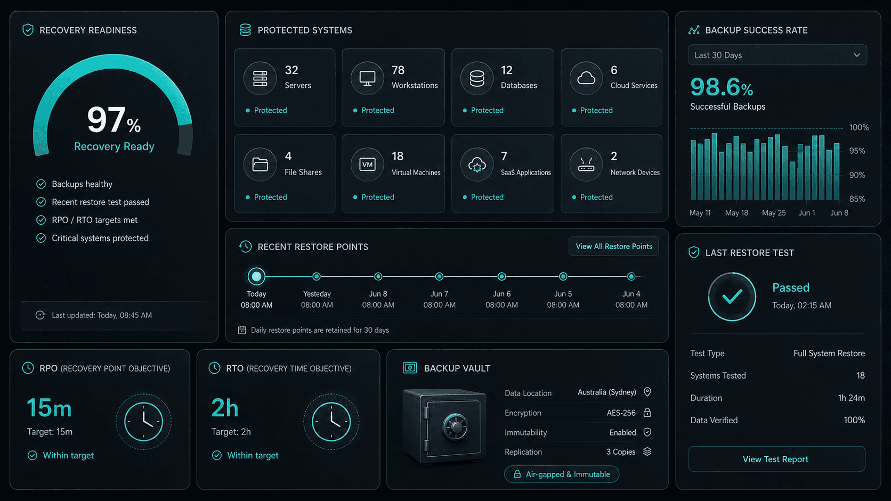891x501 pixels.
Task: Click Protected status under Network Devices
Action: [592, 197]
